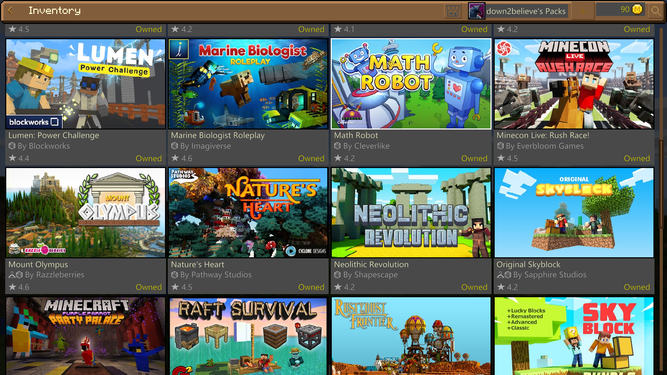Click Owned label under Lumen: Power Challenge
Image resolution: width=667 pixels, height=375 pixels.
149,158
